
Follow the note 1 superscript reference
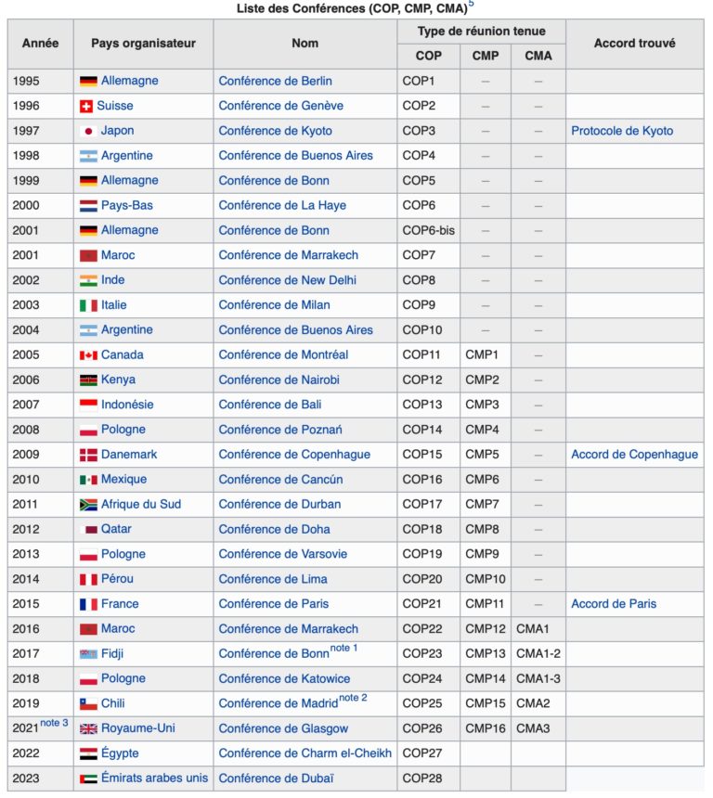click(344, 648)
